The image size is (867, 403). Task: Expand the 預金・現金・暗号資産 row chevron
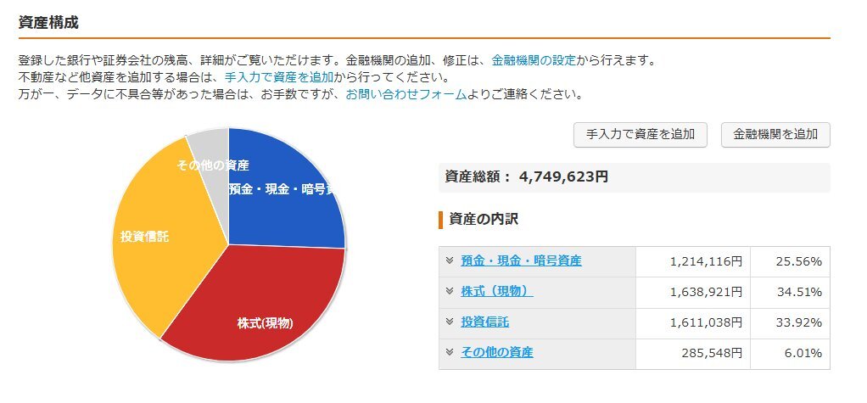(x=450, y=260)
